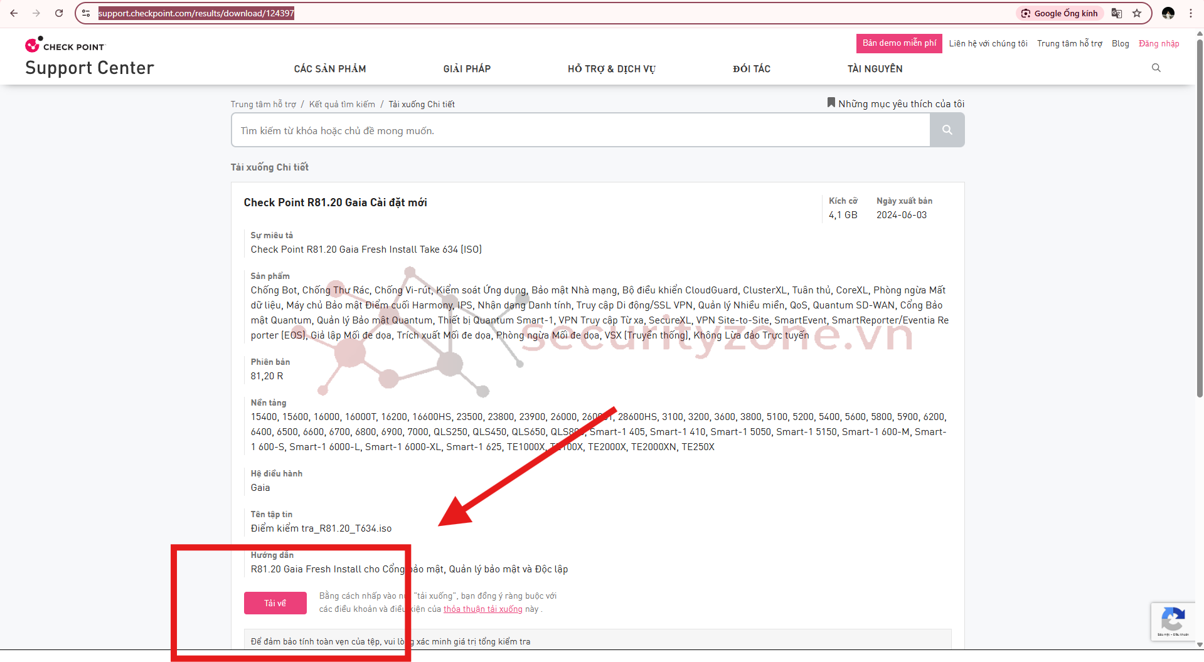
Task: Select the size value 4,1 GB
Action: click(843, 215)
